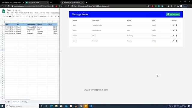Activate the Paint format tool
The width and height of the screenshot is (192, 108).
coord(13,16)
